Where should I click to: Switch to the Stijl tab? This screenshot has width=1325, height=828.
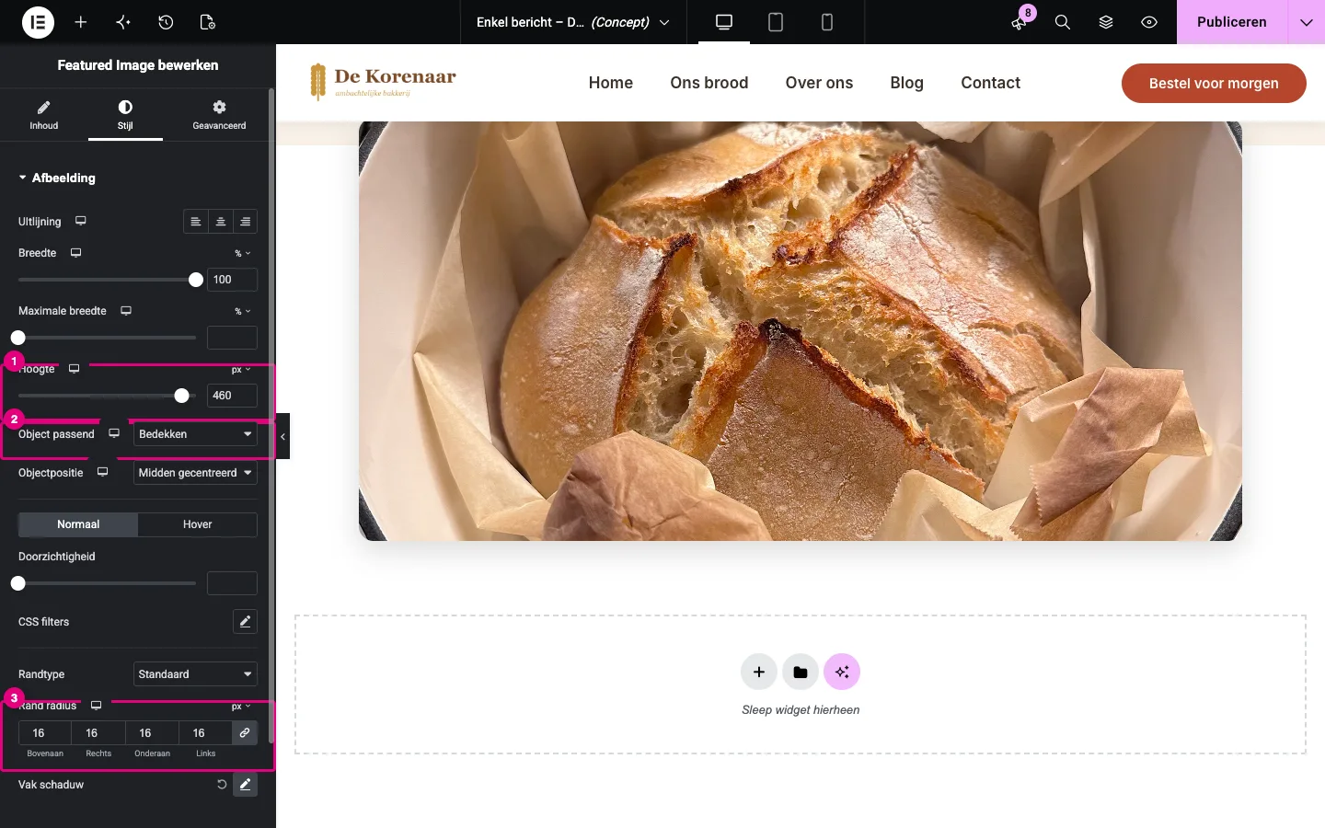(x=125, y=115)
